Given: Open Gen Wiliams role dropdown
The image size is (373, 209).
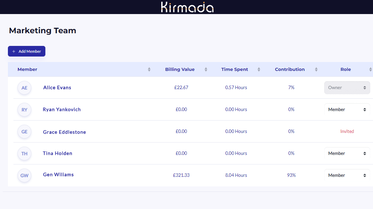Looking at the screenshot, I should click(x=347, y=175).
